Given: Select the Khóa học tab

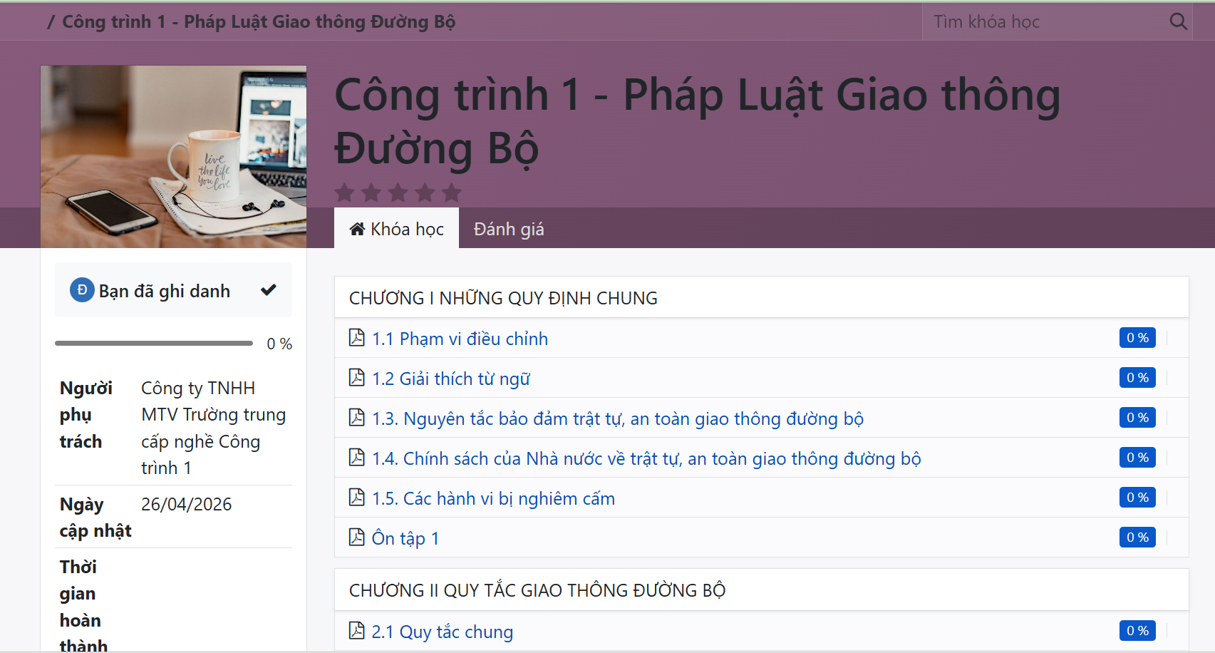Looking at the screenshot, I should pyautogui.click(x=396, y=228).
